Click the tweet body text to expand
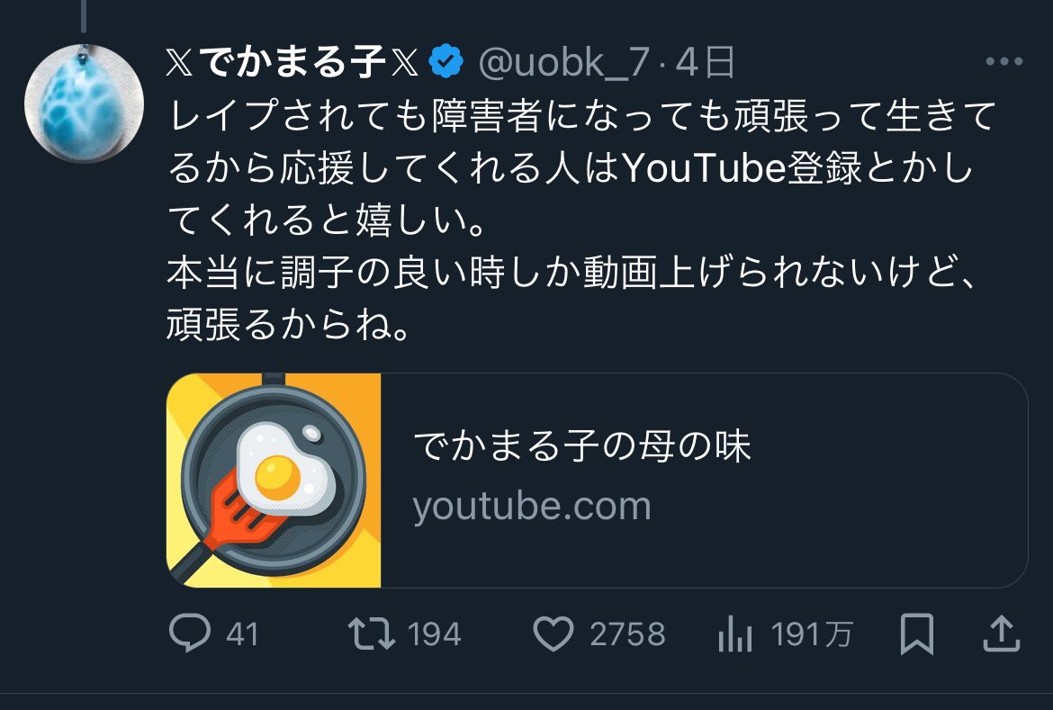The image size is (1053, 710). (x=581, y=220)
